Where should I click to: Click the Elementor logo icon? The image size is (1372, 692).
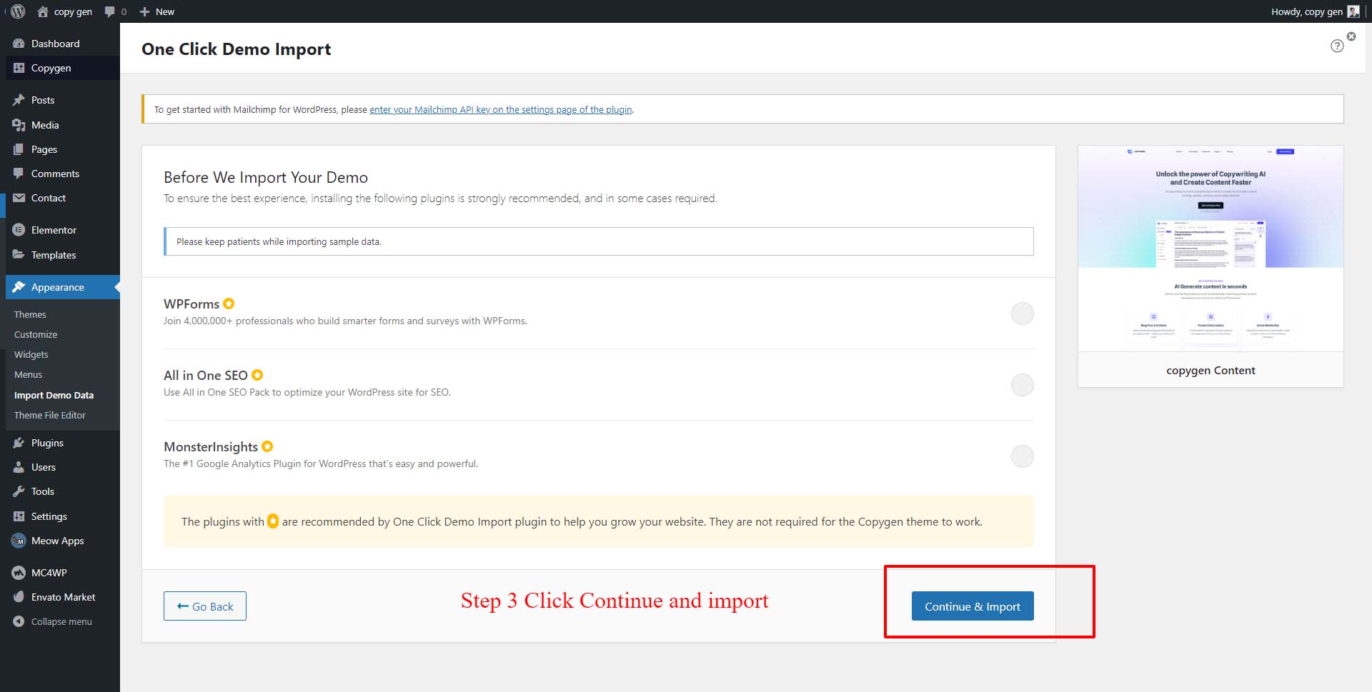pyautogui.click(x=19, y=230)
